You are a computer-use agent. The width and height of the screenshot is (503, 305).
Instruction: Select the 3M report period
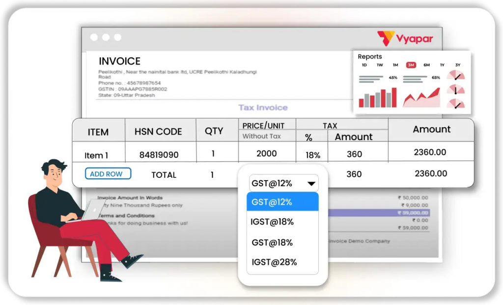coord(411,65)
